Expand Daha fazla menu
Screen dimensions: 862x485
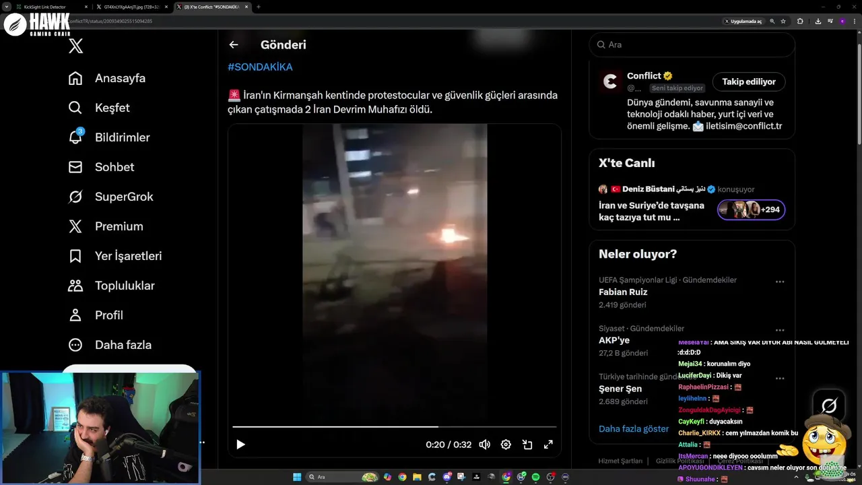coord(110,345)
